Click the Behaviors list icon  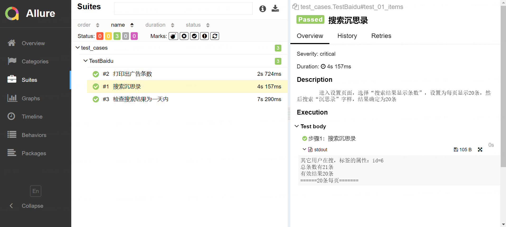tap(12, 135)
